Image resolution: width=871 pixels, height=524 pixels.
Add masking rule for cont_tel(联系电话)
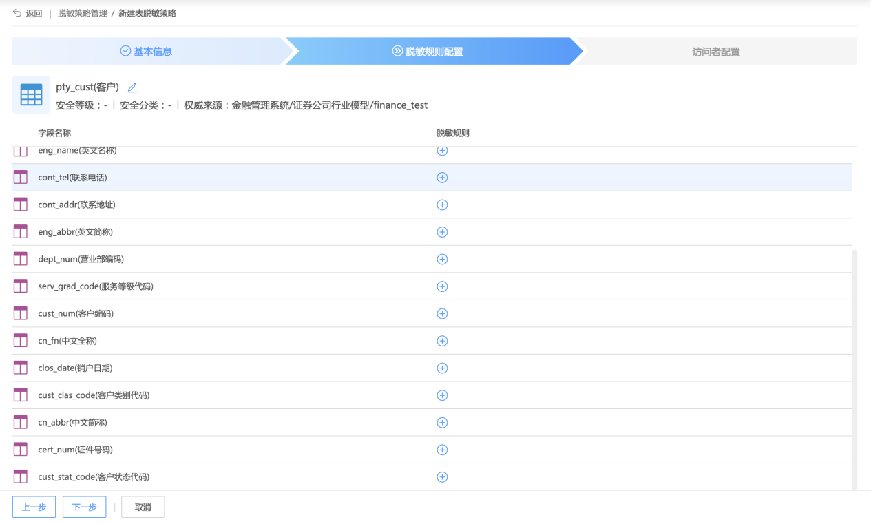pos(442,178)
